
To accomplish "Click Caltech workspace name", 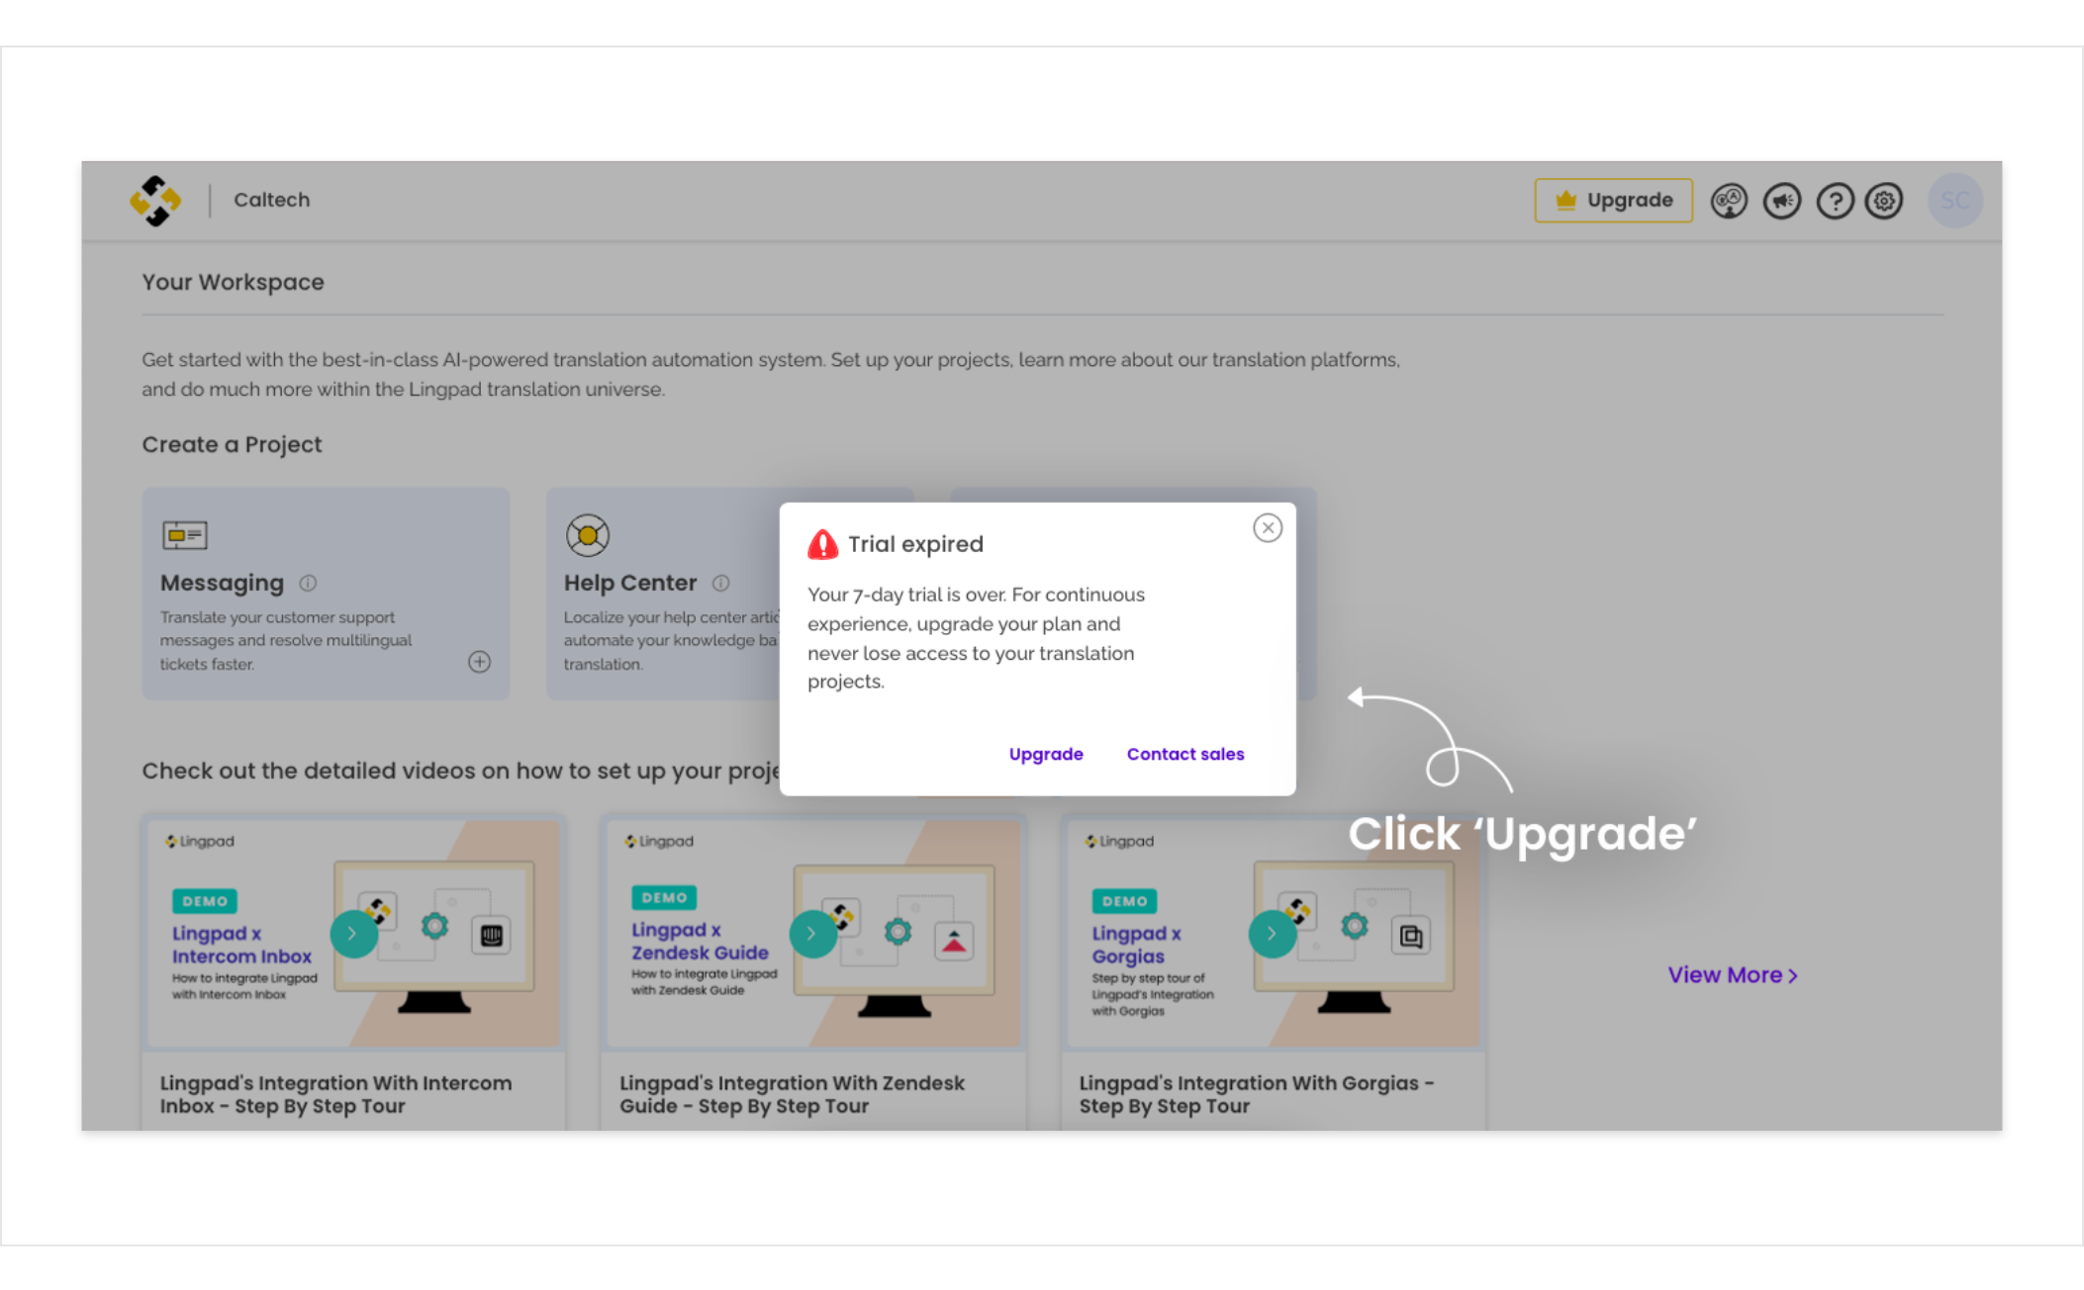I will [x=272, y=200].
